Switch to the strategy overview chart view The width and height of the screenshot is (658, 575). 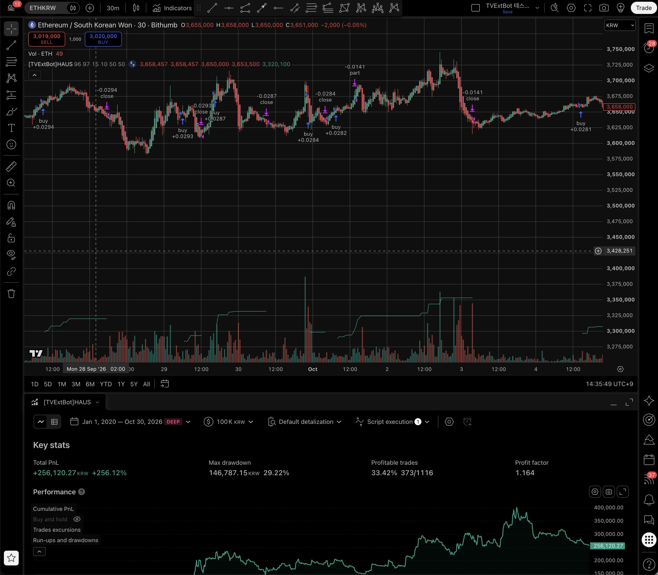pyautogui.click(x=41, y=422)
